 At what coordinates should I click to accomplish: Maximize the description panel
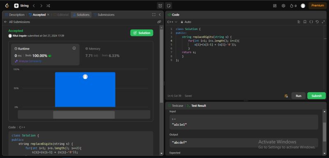coord(154,15)
